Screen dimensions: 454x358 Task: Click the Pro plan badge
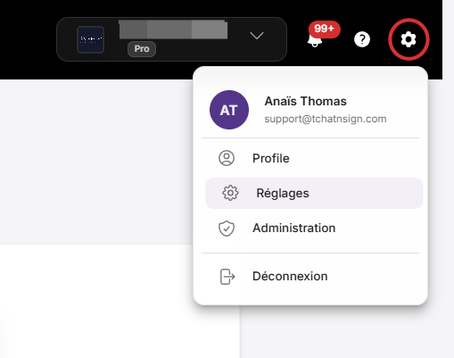pyautogui.click(x=142, y=49)
